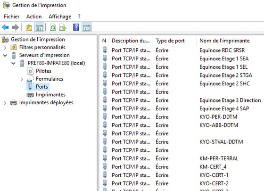Viewport: 264px width, 191px height.
Task: Select the Equinoxe Etage 1 SEL printer name
Action: [223, 67]
